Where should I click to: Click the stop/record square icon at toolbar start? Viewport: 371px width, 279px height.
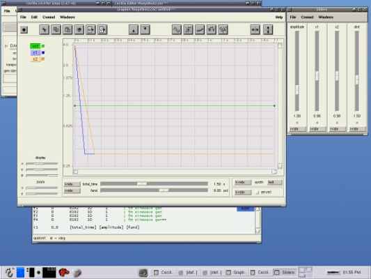pyautogui.click(x=24, y=30)
